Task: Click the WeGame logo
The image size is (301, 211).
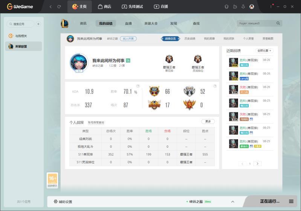Action: (x=20, y=6)
